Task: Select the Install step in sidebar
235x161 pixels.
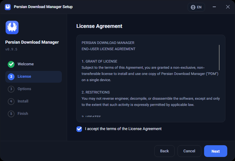Action: [x=34, y=102]
